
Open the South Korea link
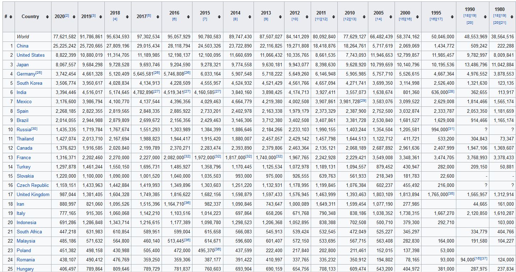pyautogui.click(x=29, y=83)
